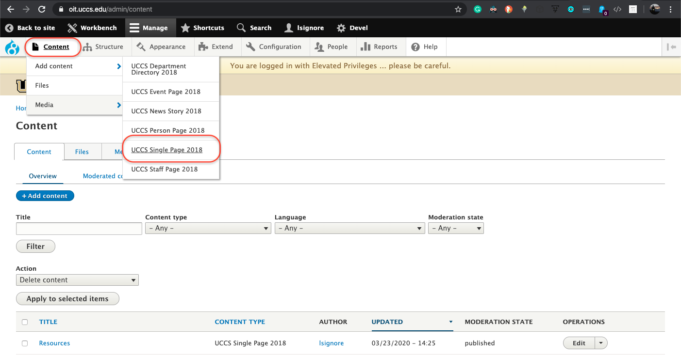Screen dimensions: 681x356
Task: Open the Help admin menu
Action: tap(425, 47)
